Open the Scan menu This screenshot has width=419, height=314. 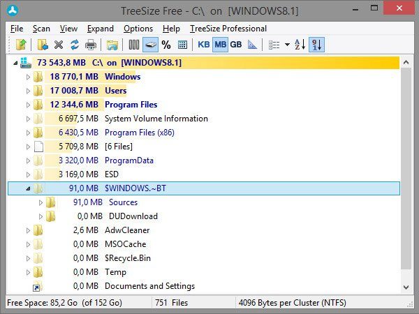(41, 29)
